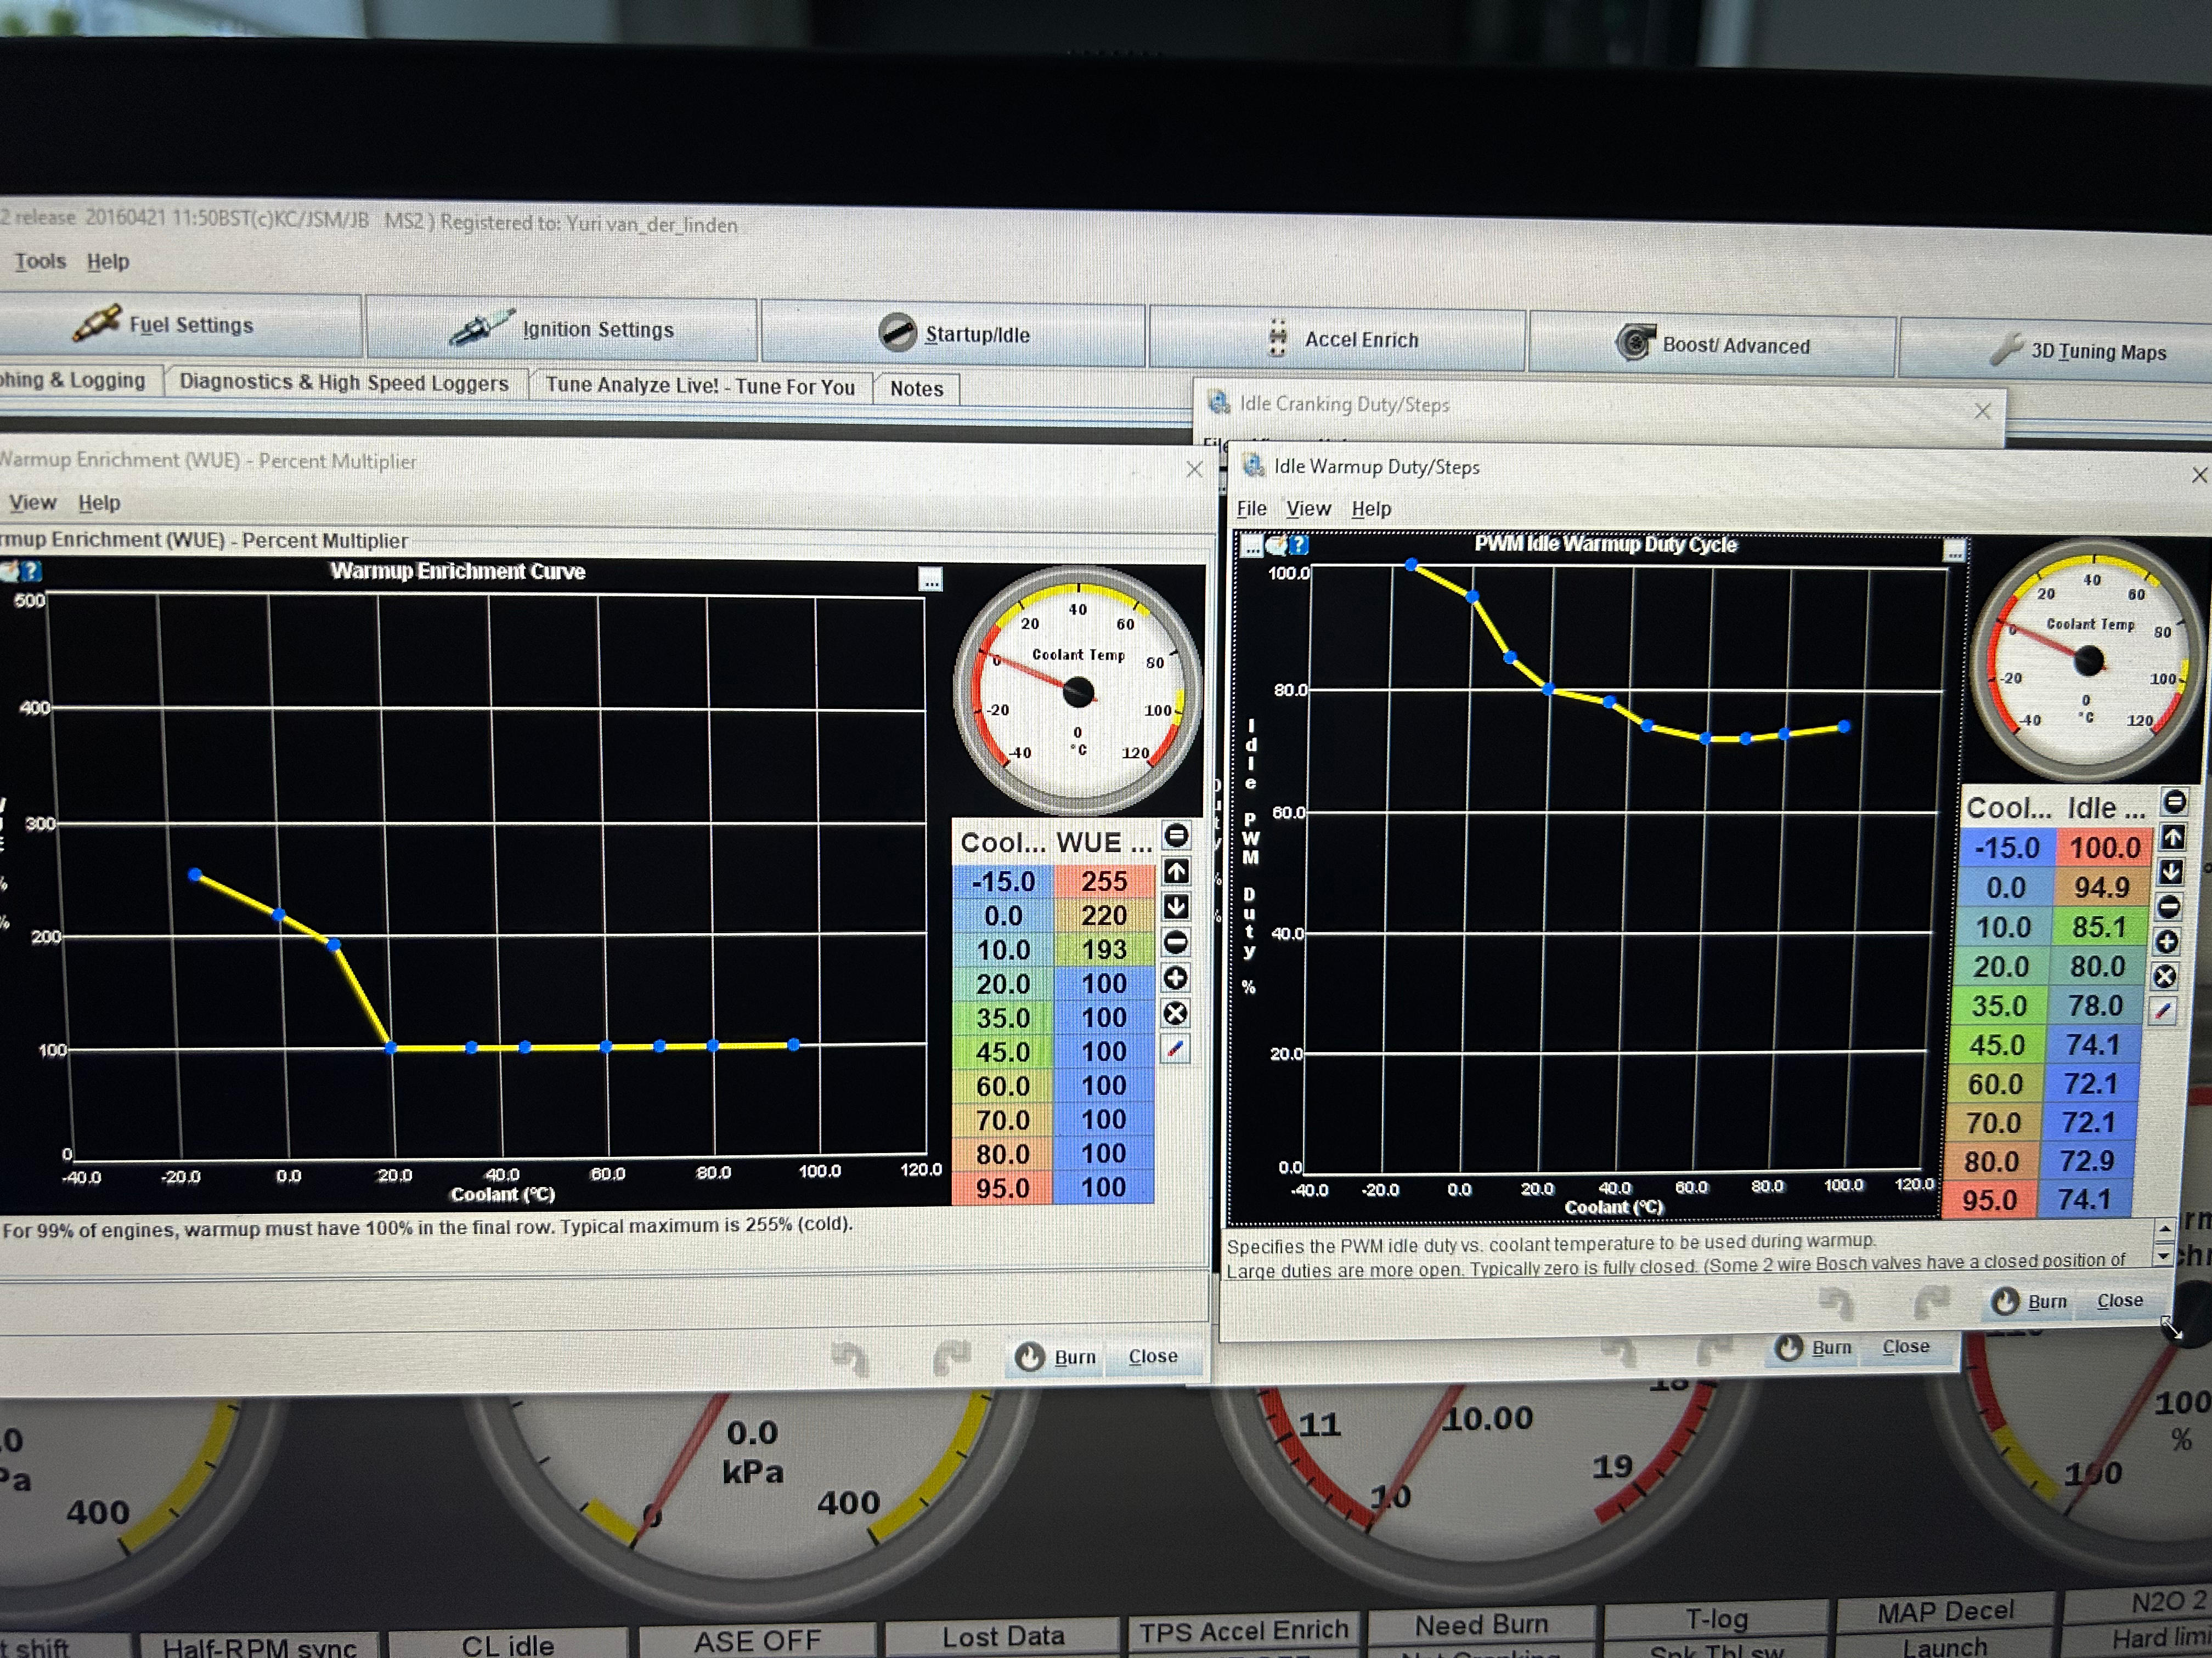Click Coolant Temp gauge in Warmup Enrichment window
Image resolution: width=2212 pixels, height=1658 pixels.
[1078, 690]
